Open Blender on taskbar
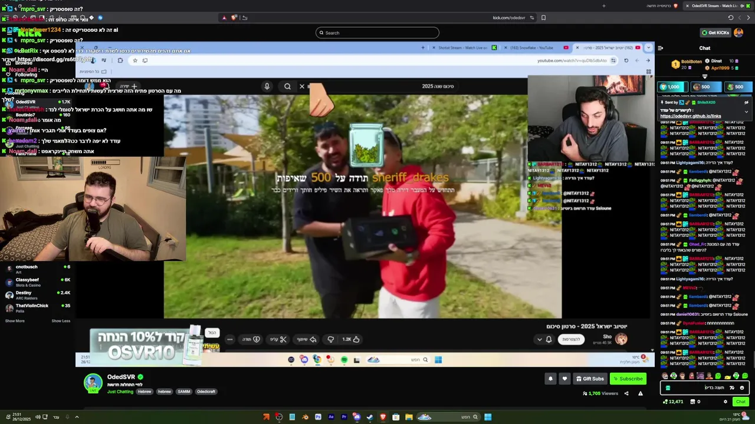The height and width of the screenshot is (424, 755). (x=305, y=417)
